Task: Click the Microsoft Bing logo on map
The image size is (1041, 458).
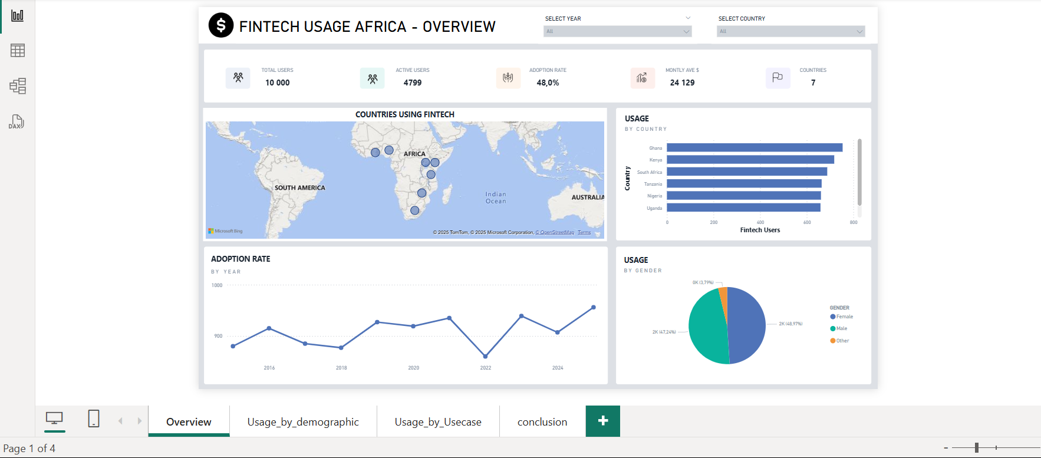Action: (x=225, y=231)
